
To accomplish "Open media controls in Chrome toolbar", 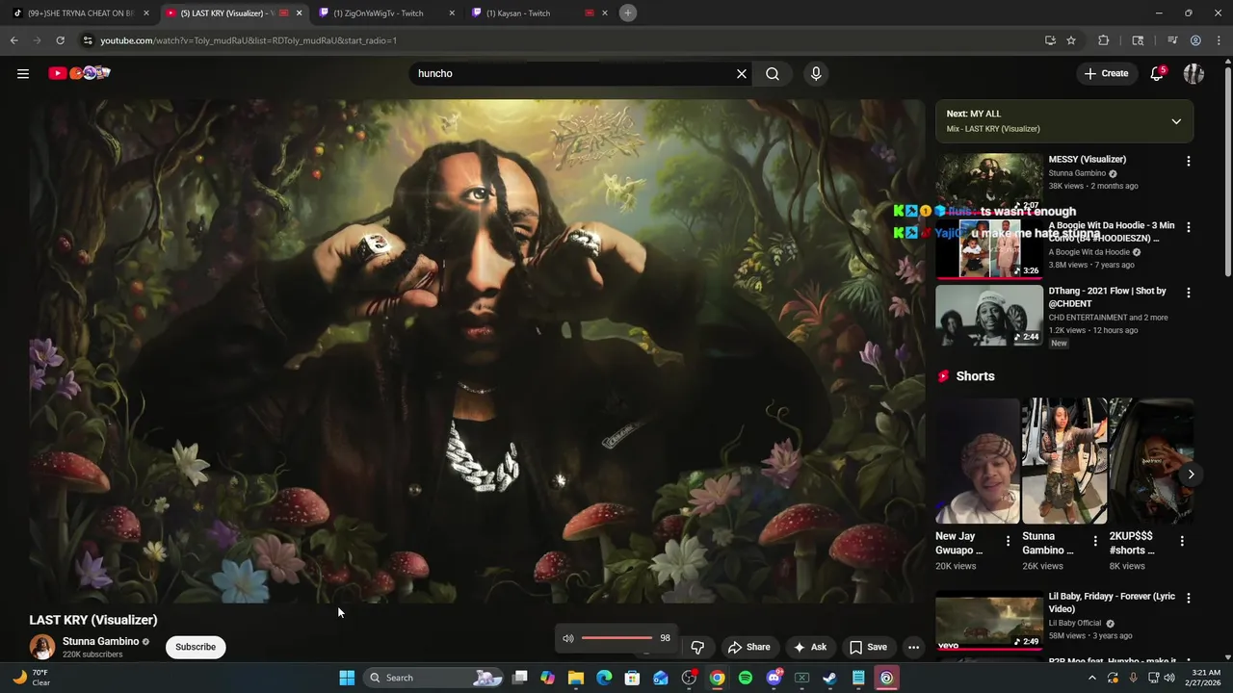I will point(1172,40).
